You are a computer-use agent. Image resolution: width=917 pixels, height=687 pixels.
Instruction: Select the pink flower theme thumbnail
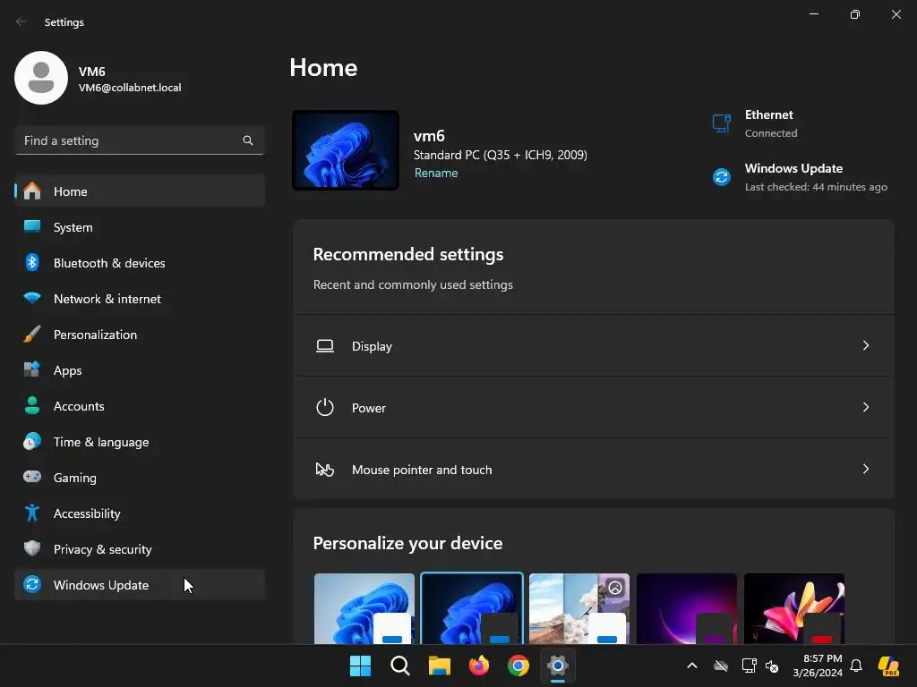[x=794, y=608]
